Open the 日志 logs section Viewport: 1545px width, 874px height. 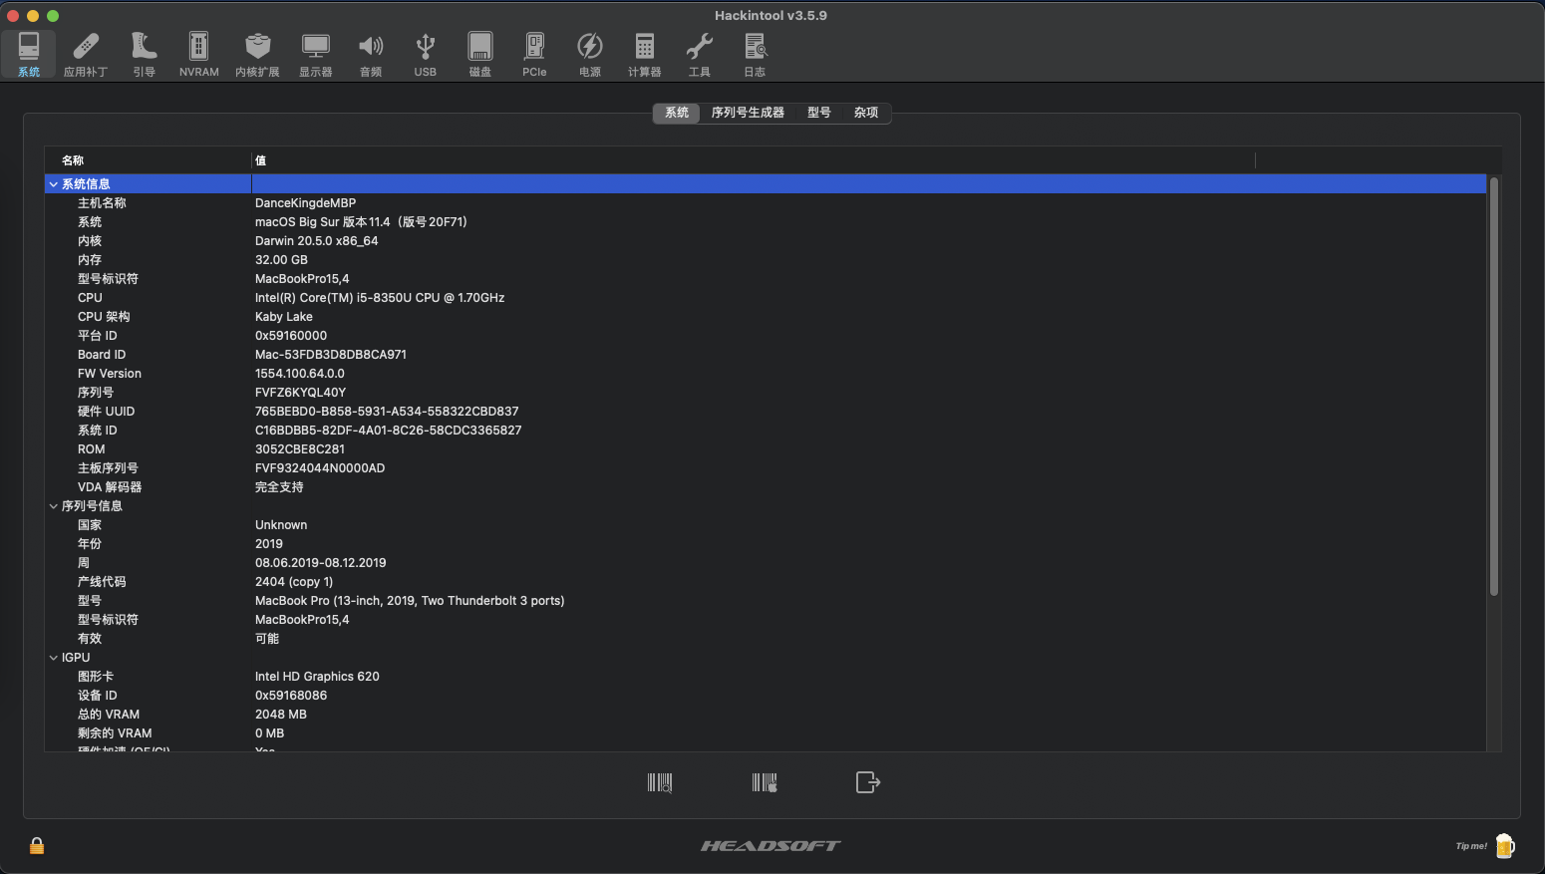tap(755, 54)
